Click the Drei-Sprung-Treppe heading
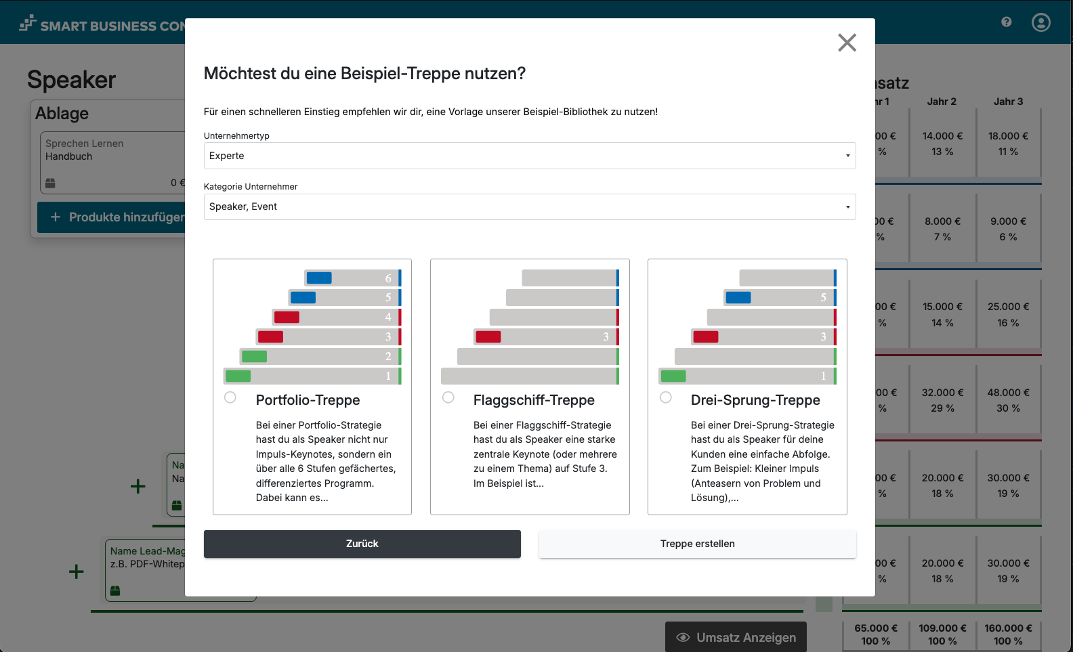The height and width of the screenshot is (652, 1073). [x=755, y=400]
